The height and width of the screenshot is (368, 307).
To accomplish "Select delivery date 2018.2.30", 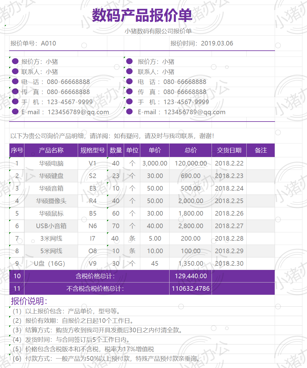I will (229, 264).
